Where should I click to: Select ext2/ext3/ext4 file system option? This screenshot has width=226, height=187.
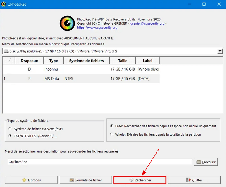[x=10, y=129]
